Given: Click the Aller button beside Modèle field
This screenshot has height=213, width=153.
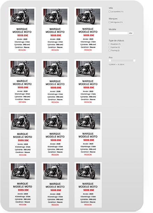Looking at the screenshot, I should tap(131, 33).
